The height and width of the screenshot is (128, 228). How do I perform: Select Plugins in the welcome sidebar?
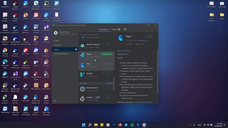(x=65, y=49)
